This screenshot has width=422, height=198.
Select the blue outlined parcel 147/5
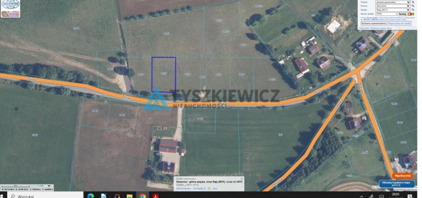164,75
